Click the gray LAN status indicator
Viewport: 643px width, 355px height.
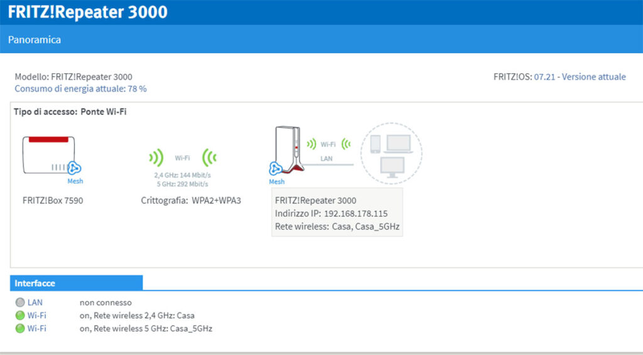(x=20, y=302)
